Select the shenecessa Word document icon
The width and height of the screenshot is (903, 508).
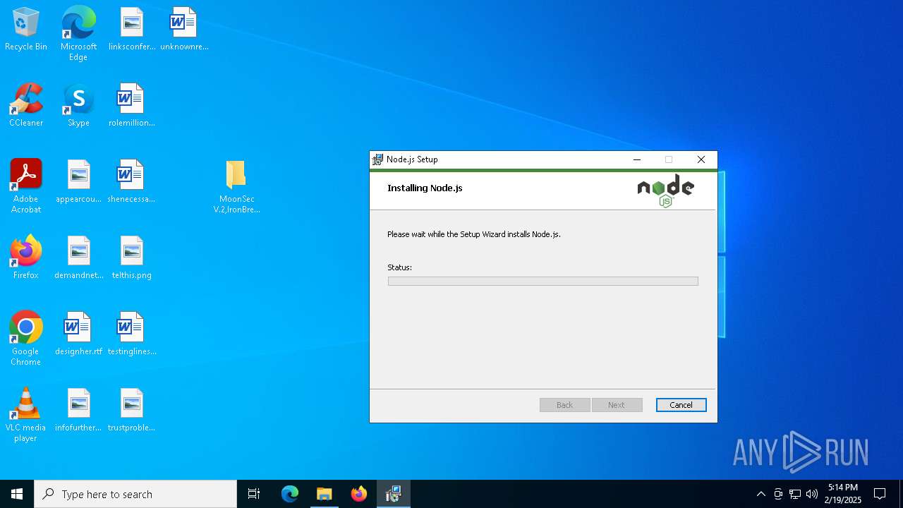point(131,181)
